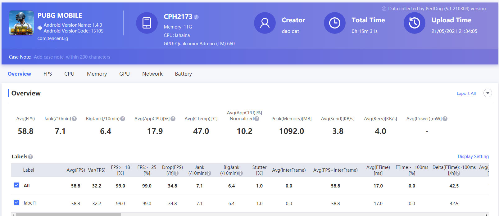The width and height of the screenshot is (499, 216).
Task: Click the Avg(Recv) value 4.0
Action: [x=380, y=131]
